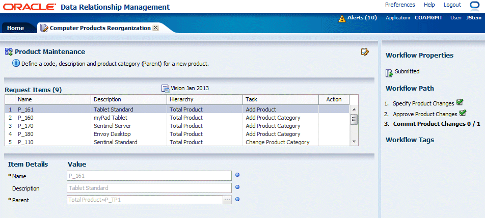Close the Computer Products Reorganization tab
The image size is (485, 218).
[155, 28]
